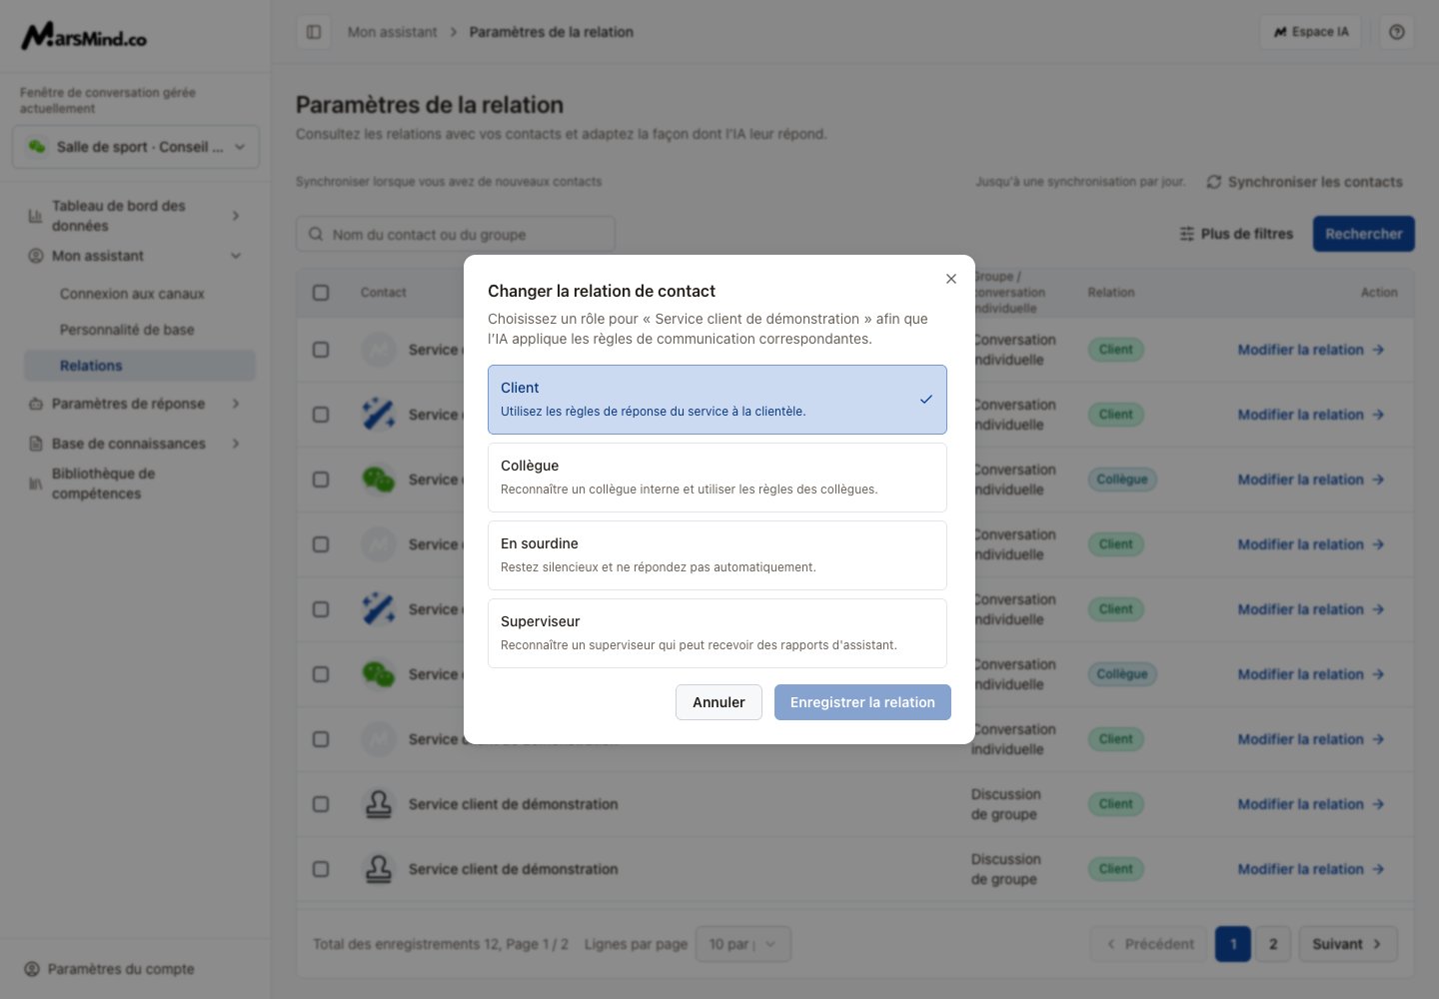Image resolution: width=1439 pixels, height=999 pixels.
Task: Collapse the Mon assistant section
Action: click(136, 256)
